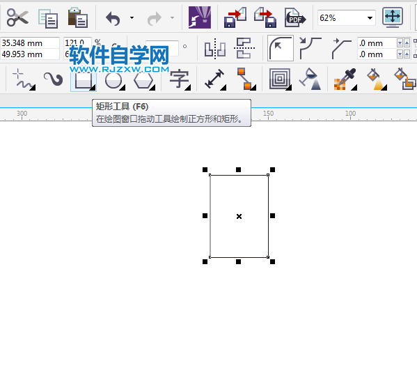Expand the Freehand tool flyout arrow

(x=33, y=88)
